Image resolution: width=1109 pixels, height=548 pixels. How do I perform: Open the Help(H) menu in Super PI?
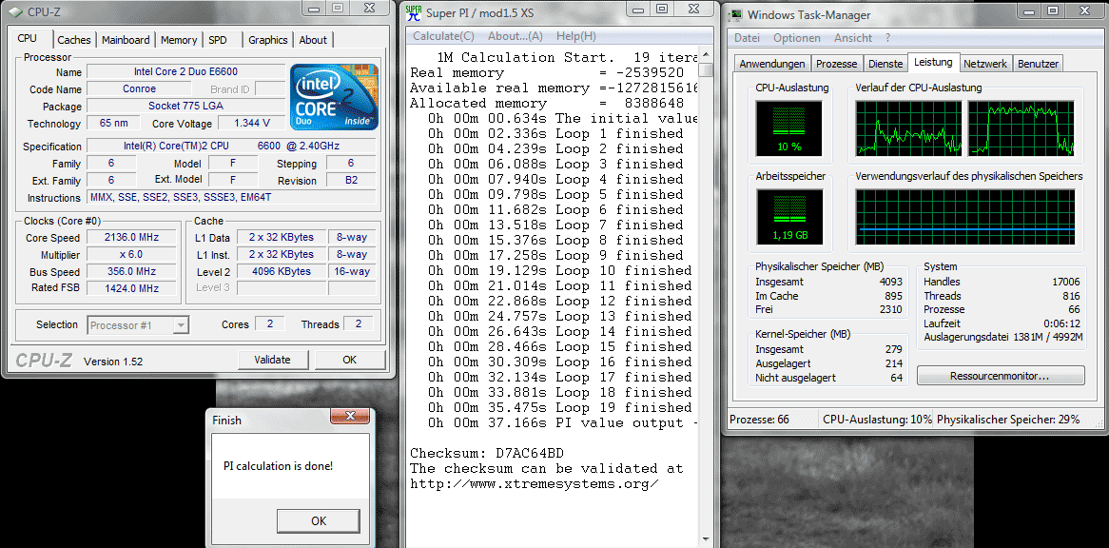pyautogui.click(x=575, y=36)
